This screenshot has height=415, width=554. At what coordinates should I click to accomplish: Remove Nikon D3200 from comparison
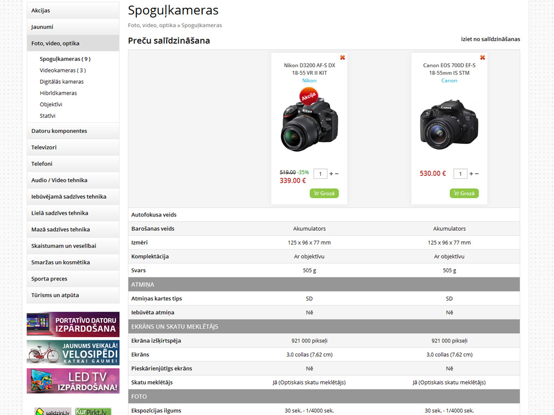tap(342, 58)
